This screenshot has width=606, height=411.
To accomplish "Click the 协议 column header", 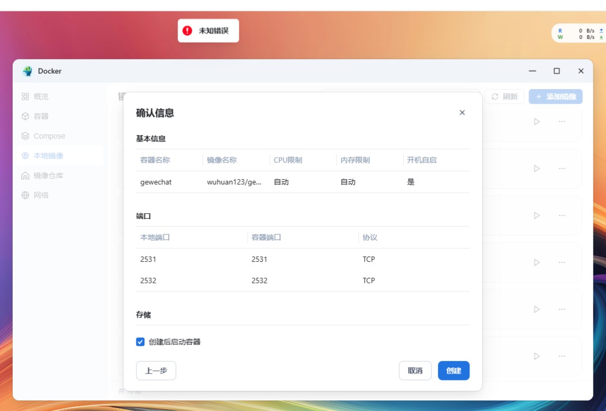I will (x=370, y=237).
